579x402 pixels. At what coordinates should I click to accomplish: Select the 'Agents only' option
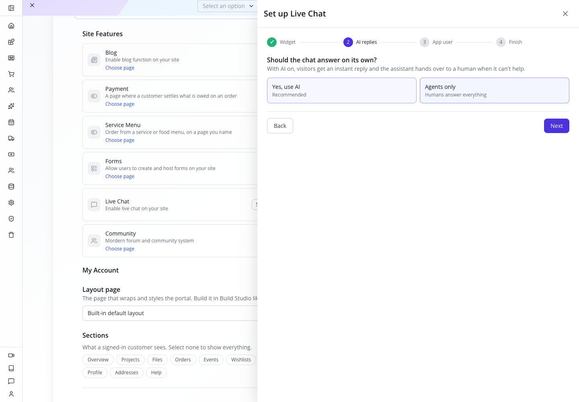(495, 90)
